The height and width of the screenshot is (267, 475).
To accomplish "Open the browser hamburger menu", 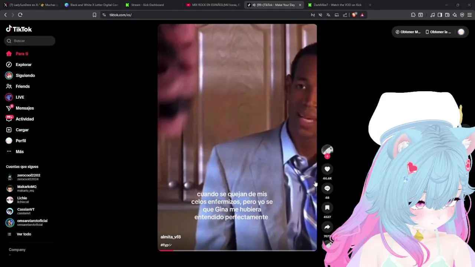I will [469, 15].
